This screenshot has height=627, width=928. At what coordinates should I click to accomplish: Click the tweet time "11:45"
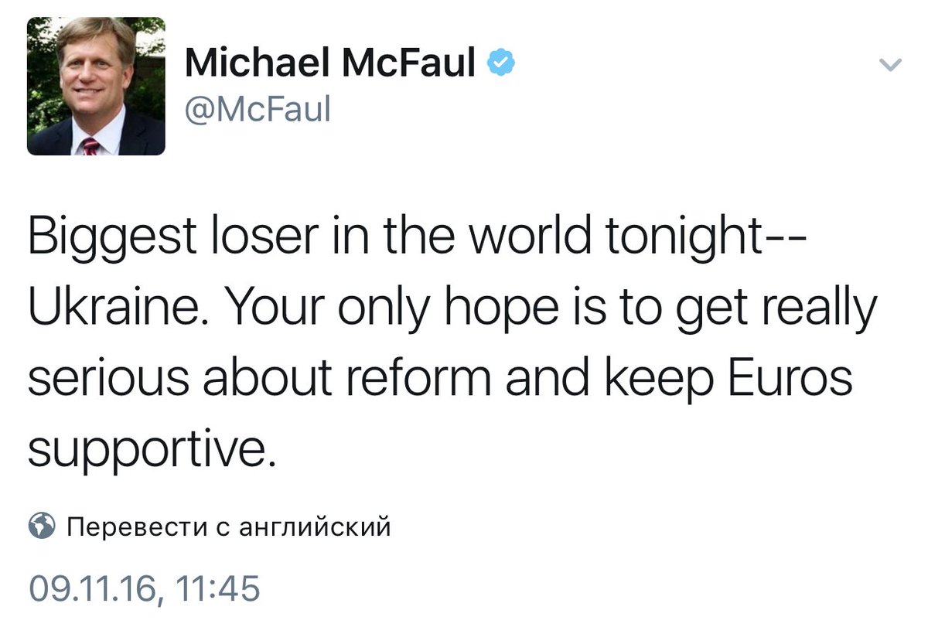coord(220,589)
